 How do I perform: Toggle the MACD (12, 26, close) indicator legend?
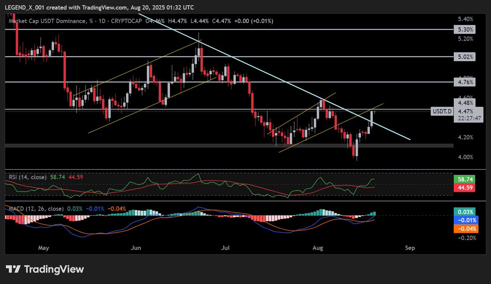coord(36,208)
